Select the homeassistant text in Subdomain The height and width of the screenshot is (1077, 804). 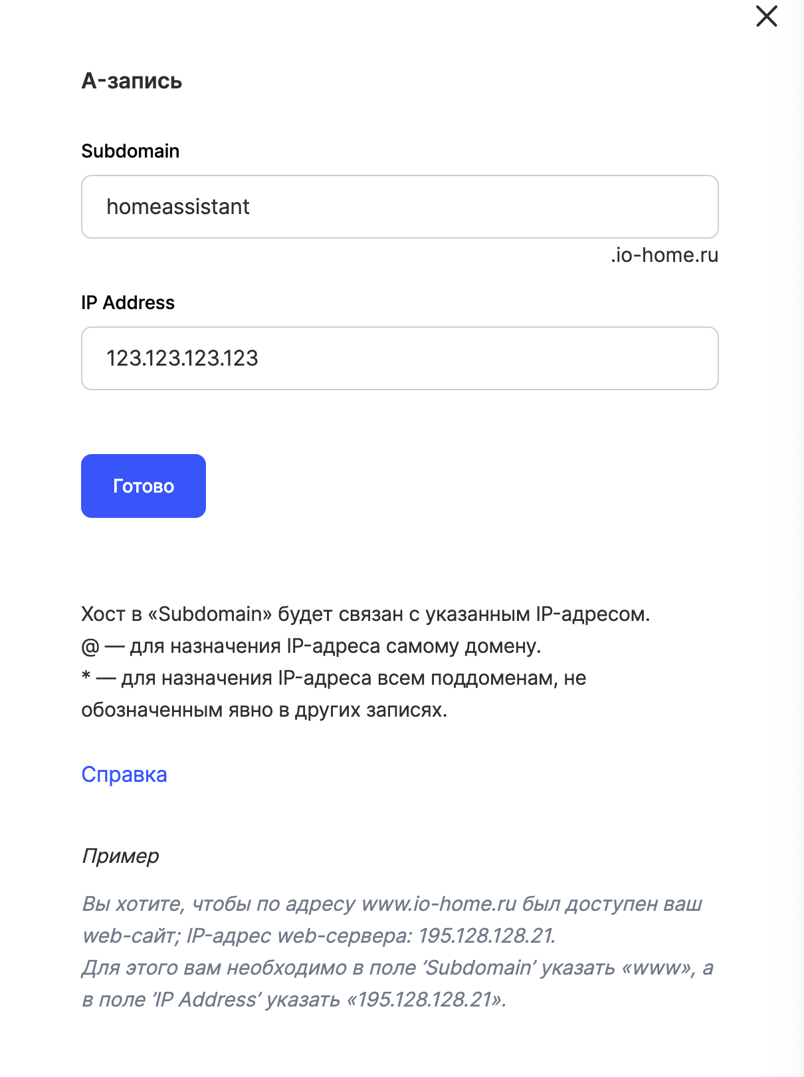(179, 207)
